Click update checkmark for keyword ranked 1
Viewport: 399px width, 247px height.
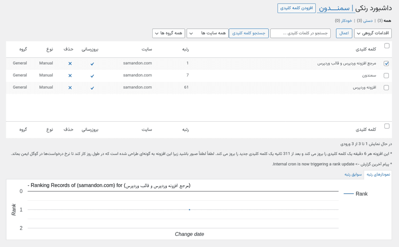pyautogui.click(x=92, y=64)
